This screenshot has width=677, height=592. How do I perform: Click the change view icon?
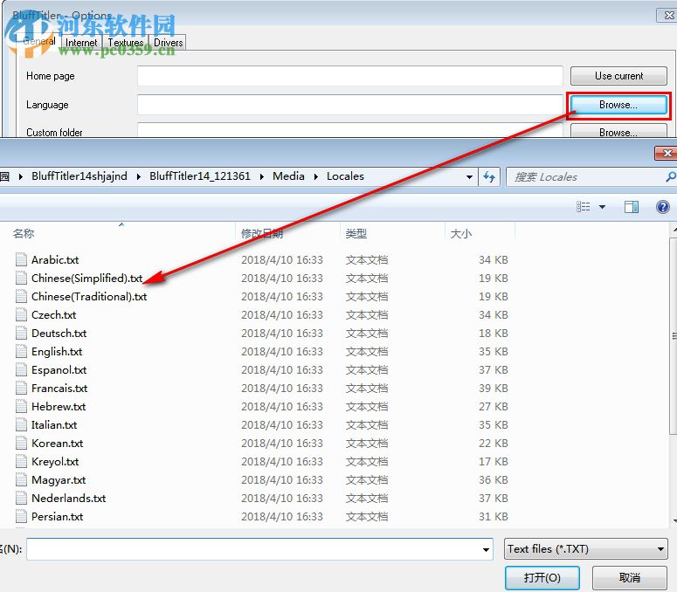click(x=584, y=207)
